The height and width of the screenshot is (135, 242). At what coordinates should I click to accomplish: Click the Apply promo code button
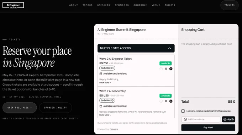pyautogui.click(x=228, y=119)
